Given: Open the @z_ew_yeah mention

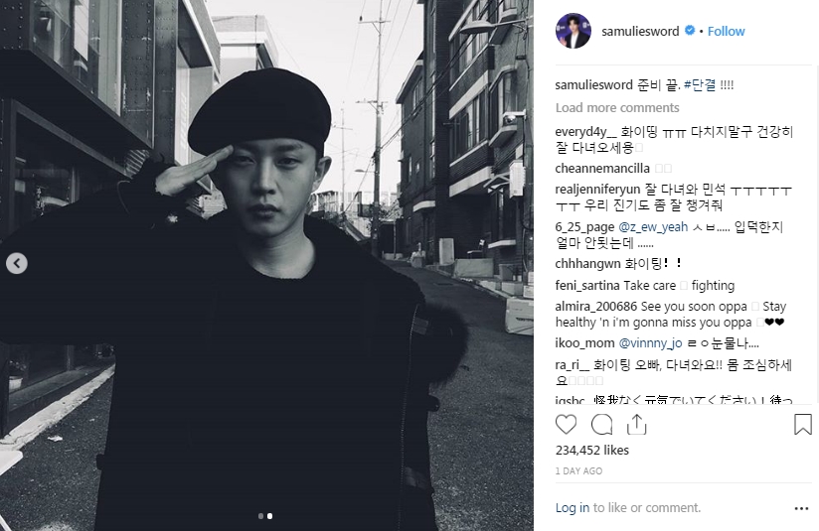Looking at the screenshot, I should click(653, 227).
